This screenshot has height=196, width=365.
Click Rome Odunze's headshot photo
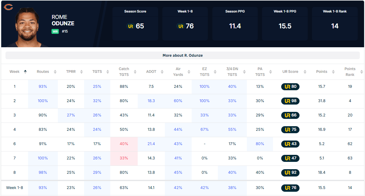[x=27, y=27]
